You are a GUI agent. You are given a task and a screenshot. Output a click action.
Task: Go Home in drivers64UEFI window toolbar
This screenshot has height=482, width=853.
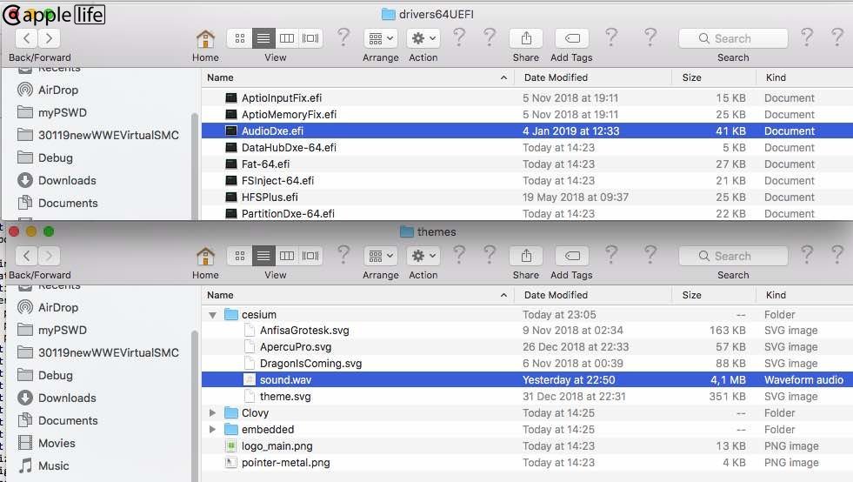[x=205, y=38]
